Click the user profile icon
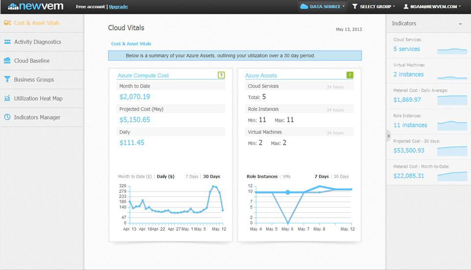Screen dimensions: 471x270 pyautogui.click(x=406, y=6)
